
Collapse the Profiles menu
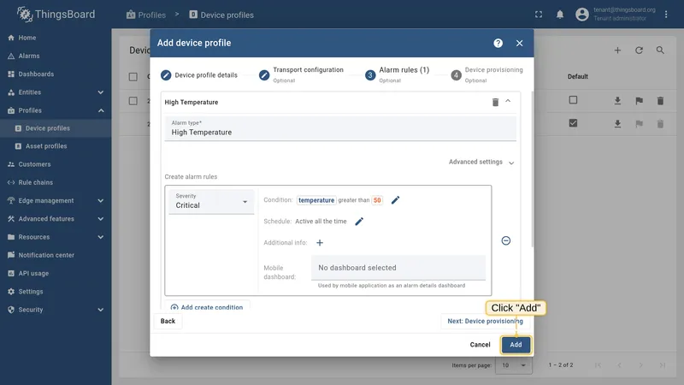pos(56,110)
